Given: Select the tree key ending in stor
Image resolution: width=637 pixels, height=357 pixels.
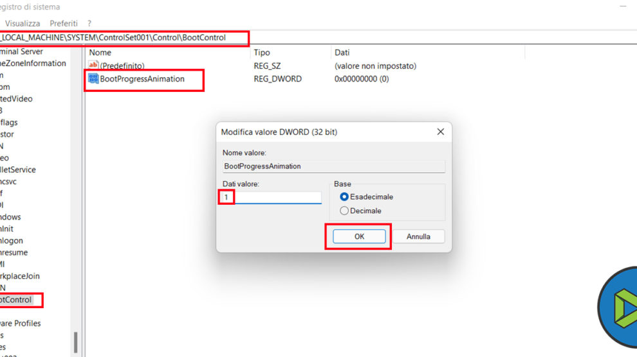Looking at the screenshot, I should click(7, 134).
